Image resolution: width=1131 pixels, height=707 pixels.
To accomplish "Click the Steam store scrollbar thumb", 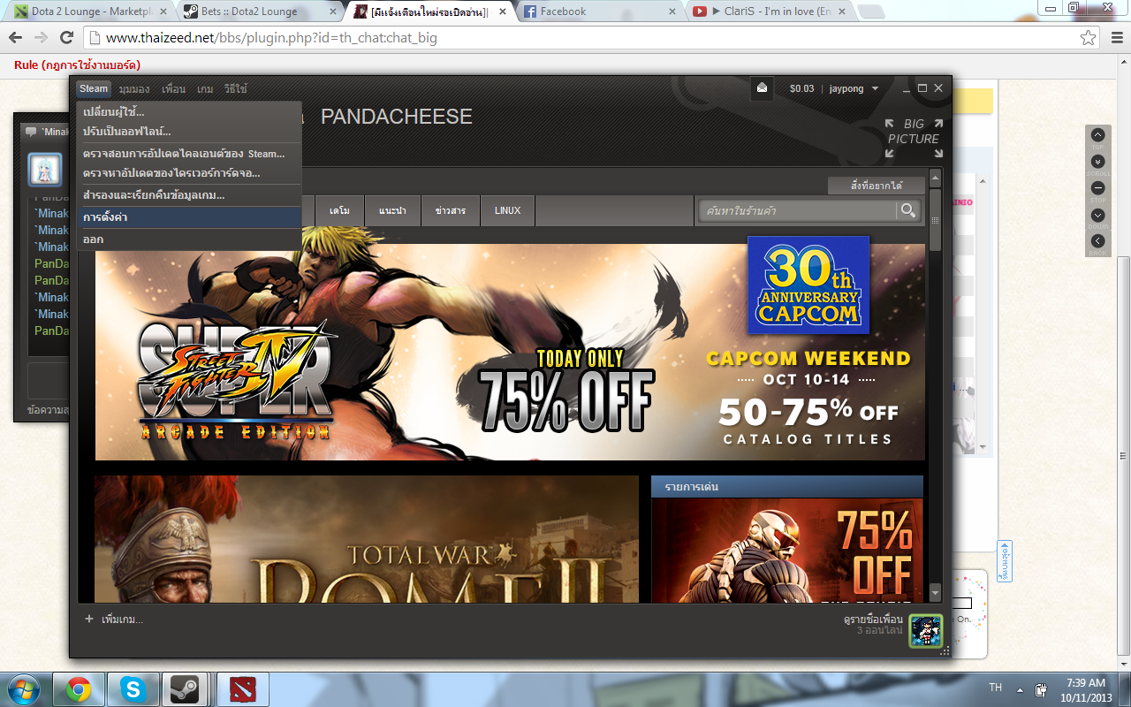I will tap(936, 219).
